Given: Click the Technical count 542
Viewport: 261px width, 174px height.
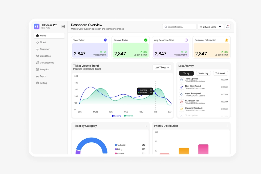Looking at the screenshot, I should click(143, 145).
